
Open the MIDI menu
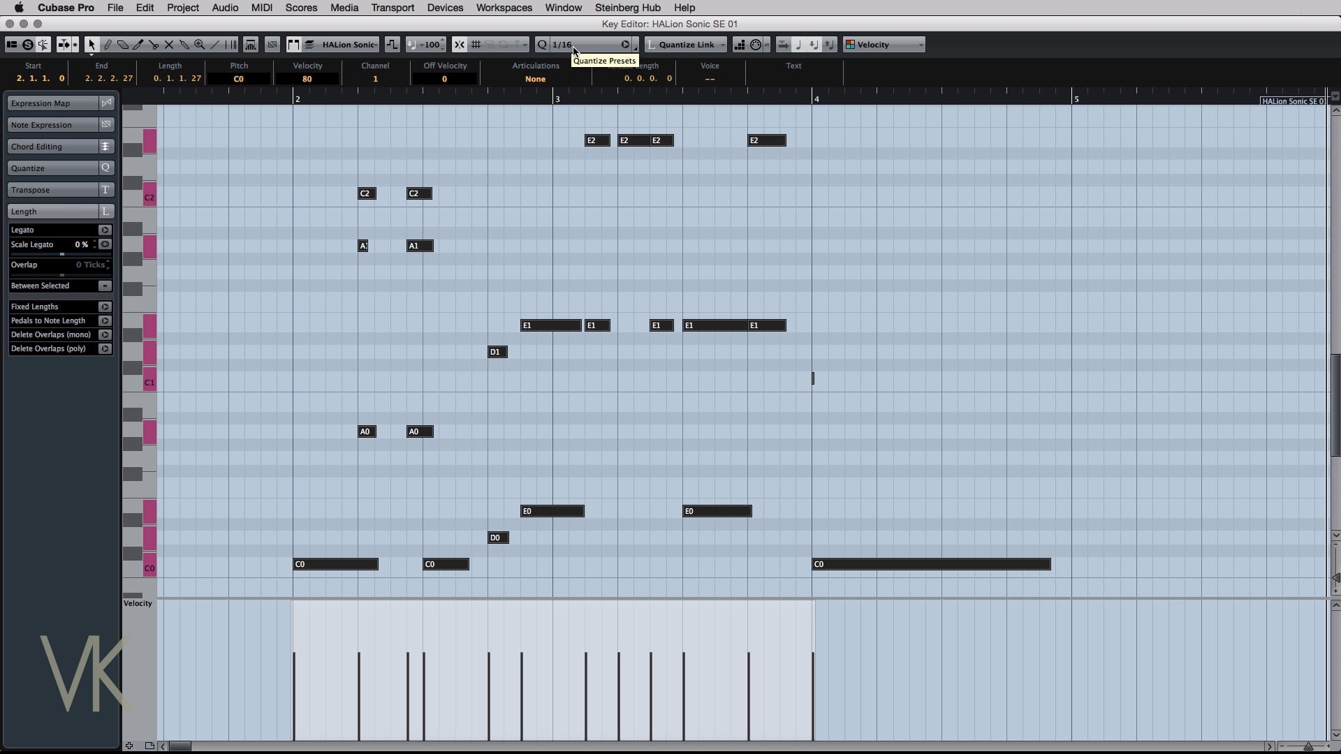(x=261, y=8)
